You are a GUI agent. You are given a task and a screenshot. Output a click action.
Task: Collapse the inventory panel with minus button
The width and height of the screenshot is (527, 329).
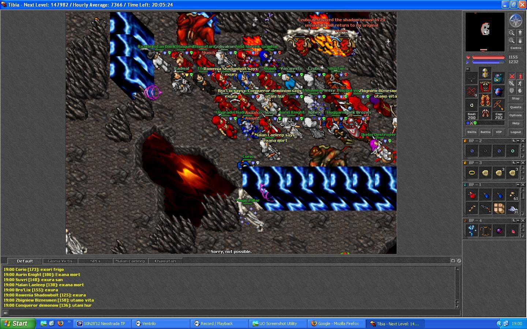click(x=468, y=69)
